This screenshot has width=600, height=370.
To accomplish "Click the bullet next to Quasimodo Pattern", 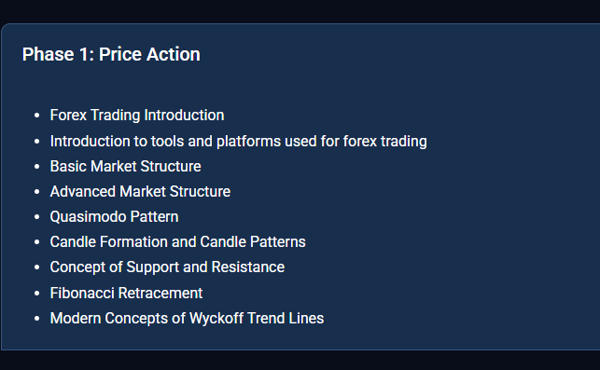I will tap(36, 217).
